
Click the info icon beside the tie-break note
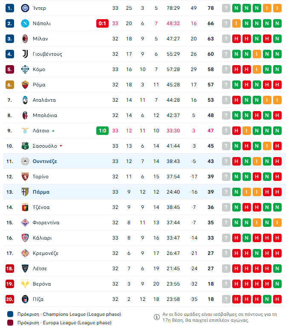coord(157,317)
